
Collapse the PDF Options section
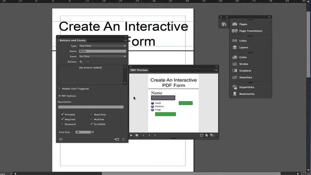[x=59, y=96]
